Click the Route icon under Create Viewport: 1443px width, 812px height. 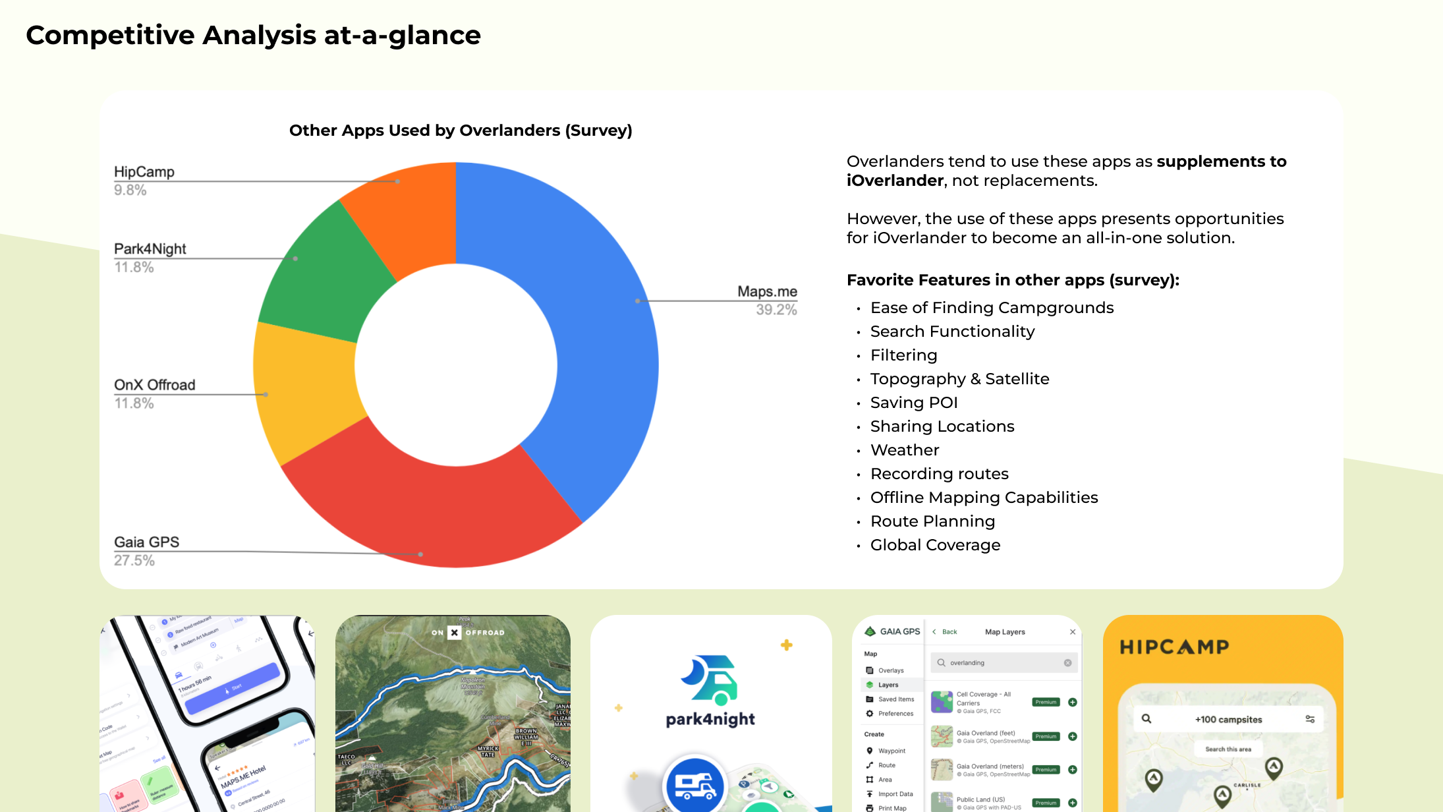coord(870,765)
